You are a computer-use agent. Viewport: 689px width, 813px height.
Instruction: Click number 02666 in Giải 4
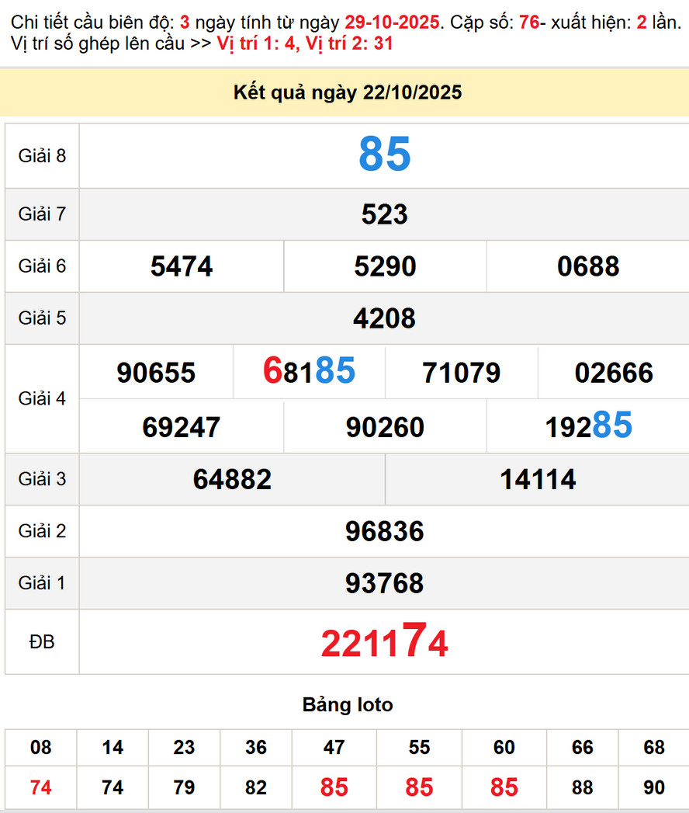point(614,373)
